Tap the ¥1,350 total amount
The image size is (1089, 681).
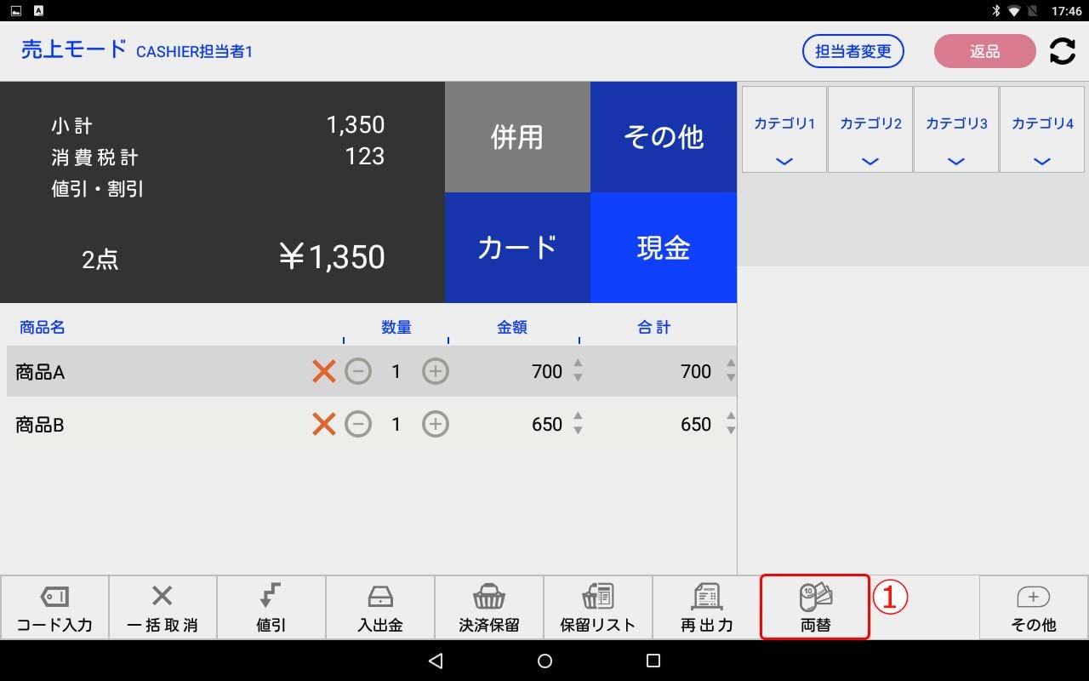pyautogui.click(x=332, y=257)
